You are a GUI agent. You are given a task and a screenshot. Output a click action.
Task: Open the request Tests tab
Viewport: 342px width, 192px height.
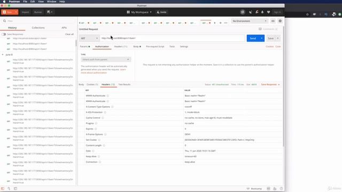tap(172, 46)
